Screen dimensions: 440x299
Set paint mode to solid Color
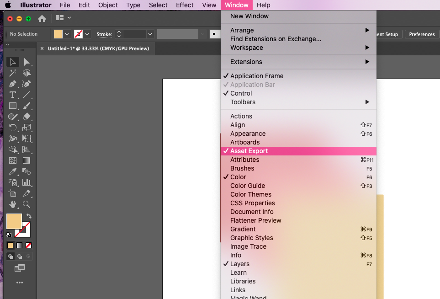[x=11, y=246]
